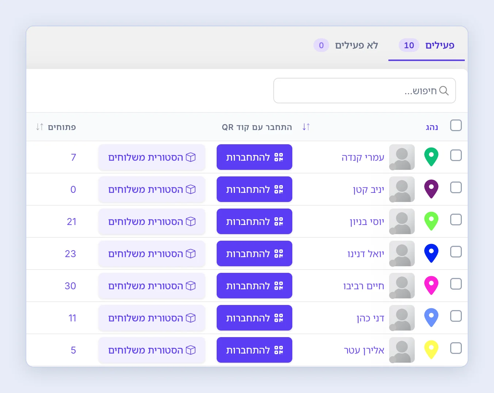
Task: Click להתחברות button for אלירן עטר
Action: click(254, 350)
